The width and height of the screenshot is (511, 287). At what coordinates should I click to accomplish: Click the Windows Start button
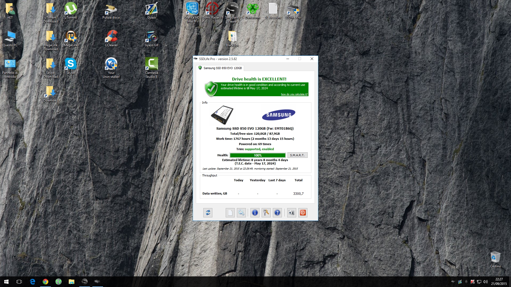tap(6, 282)
